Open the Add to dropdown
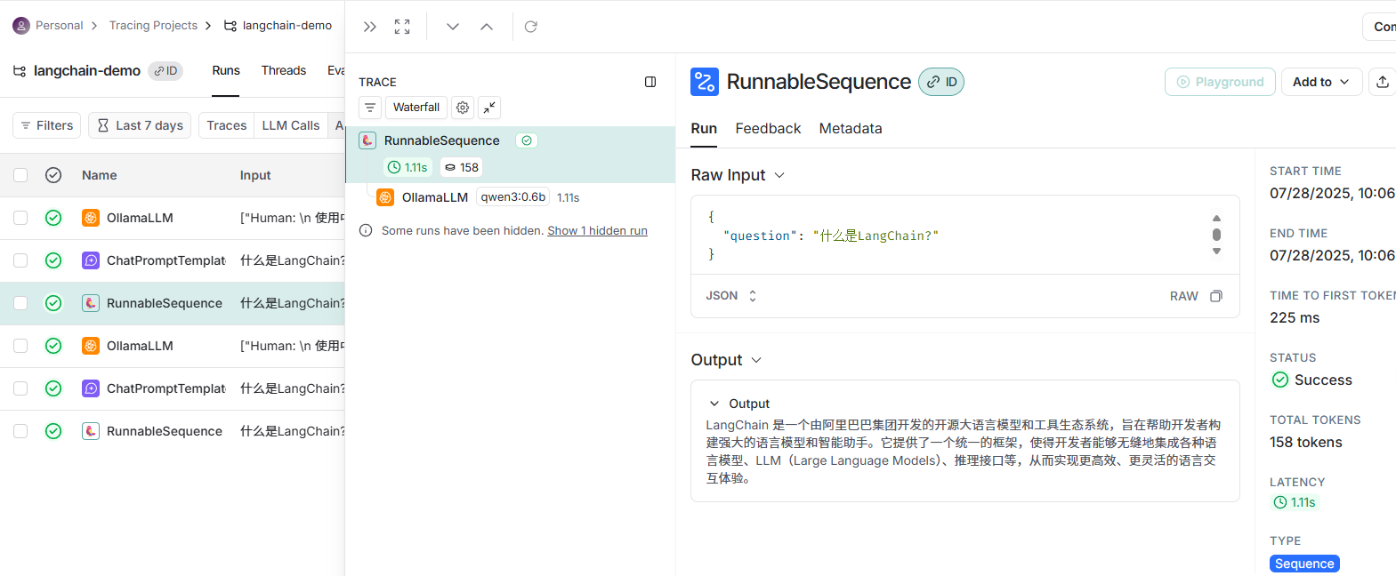 click(x=1321, y=82)
